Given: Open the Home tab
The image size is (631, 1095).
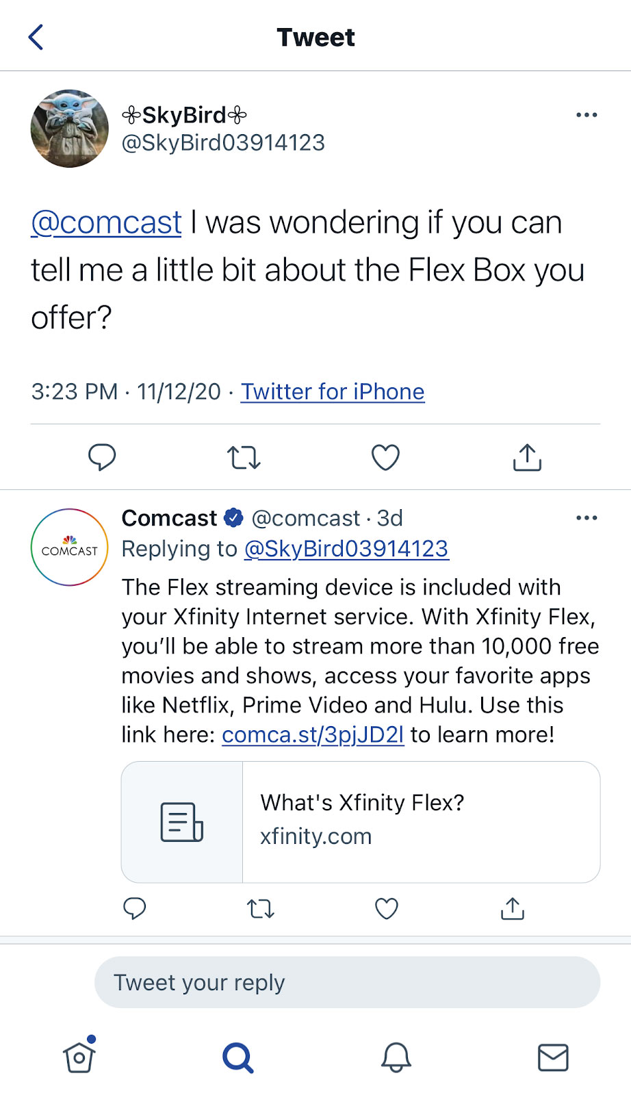Looking at the screenshot, I should tap(79, 1055).
